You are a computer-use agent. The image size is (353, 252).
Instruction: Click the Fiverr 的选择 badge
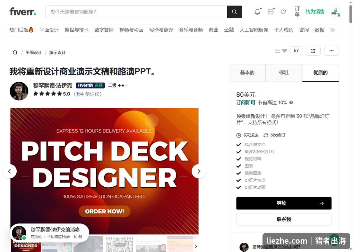coord(90,85)
